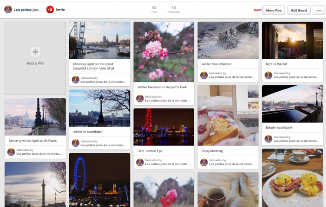Click uploader avatar under Empty southbank pin
Screen dimensions: 326x207
point(268,139)
